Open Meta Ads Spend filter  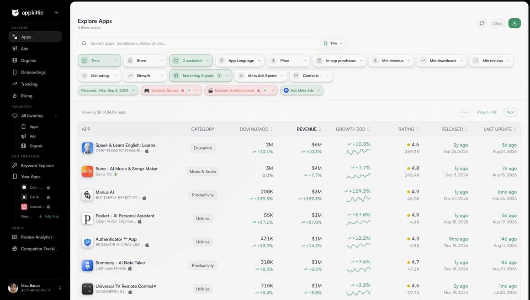pyautogui.click(x=260, y=76)
